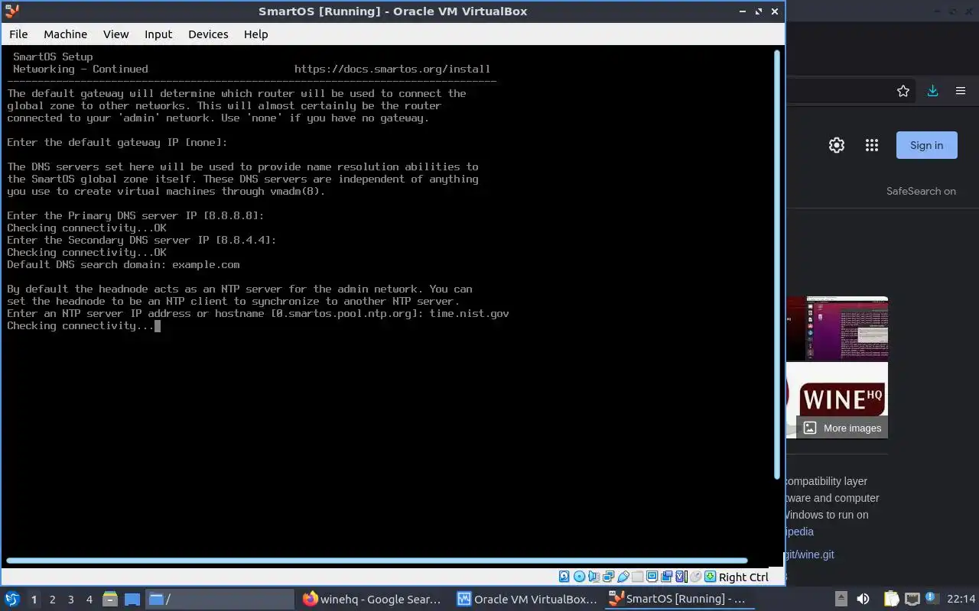The width and height of the screenshot is (979, 611).
Task: Click the Sign in button
Action: pyautogui.click(x=926, y=145)
